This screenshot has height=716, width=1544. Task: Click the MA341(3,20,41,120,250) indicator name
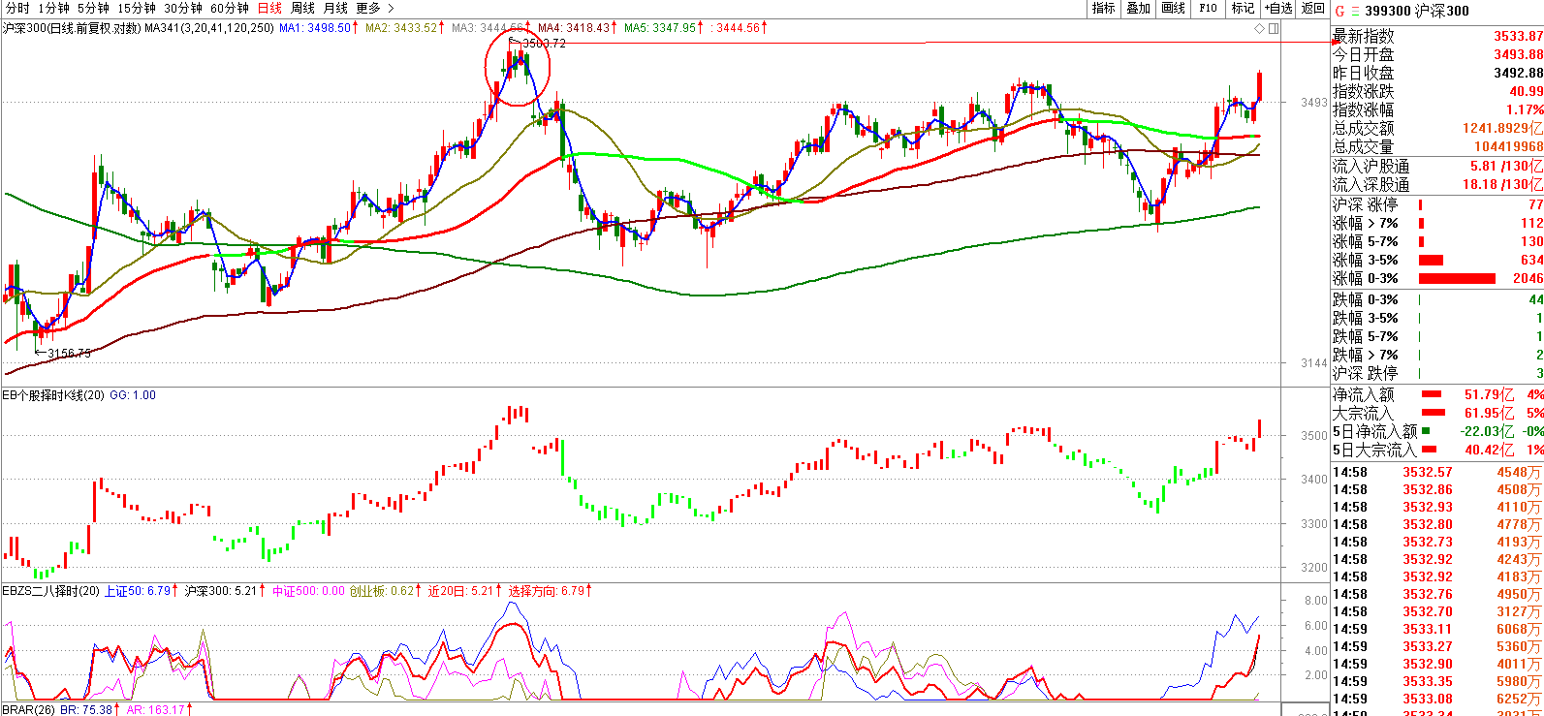click(x=209, y=28)
